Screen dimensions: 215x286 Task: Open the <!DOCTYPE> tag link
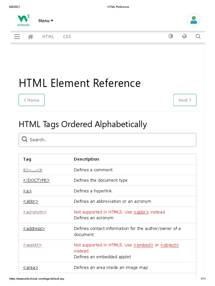[x=36, y=180]
